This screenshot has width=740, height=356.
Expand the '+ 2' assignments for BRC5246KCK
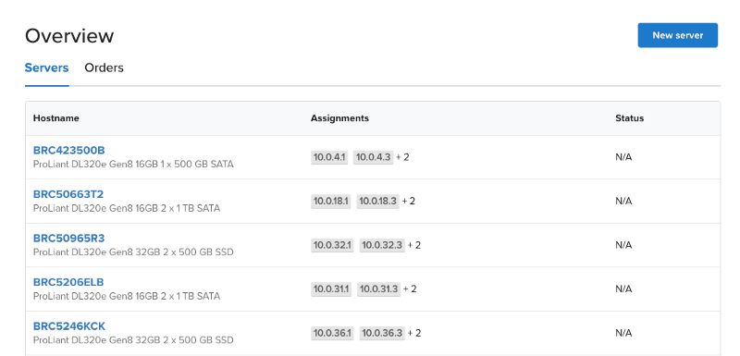[x=413, y=334]
